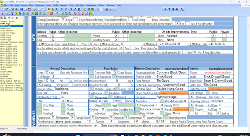
Task: Click the FEMA Map # field 21195C0281H
Action: click(x=169, y=44)
